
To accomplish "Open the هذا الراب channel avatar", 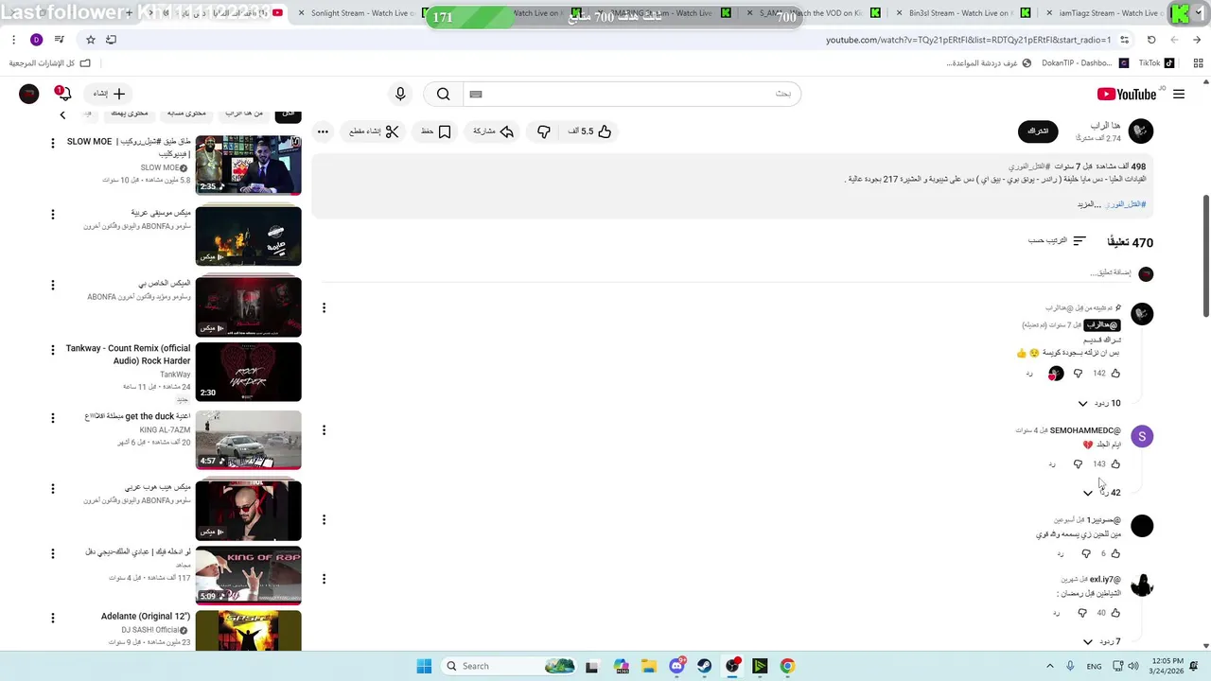I will [x=1141, y=131].
